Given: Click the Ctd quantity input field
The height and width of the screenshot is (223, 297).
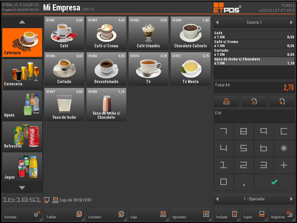Looking at the screenshot, I should (x=254, y=116).
